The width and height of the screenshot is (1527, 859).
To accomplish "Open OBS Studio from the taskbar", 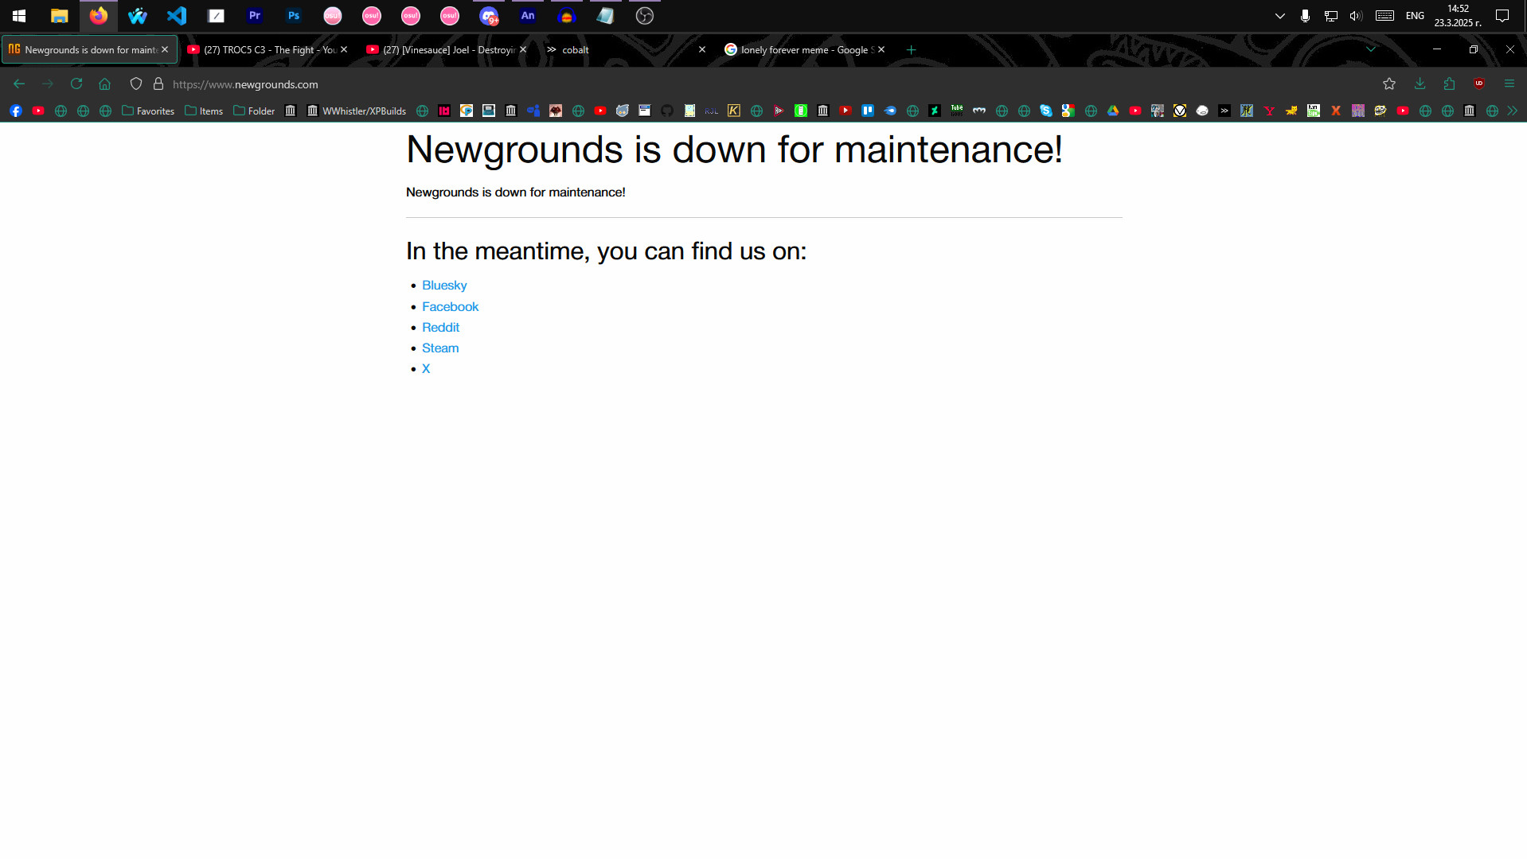I will click(x=645, y=16).
